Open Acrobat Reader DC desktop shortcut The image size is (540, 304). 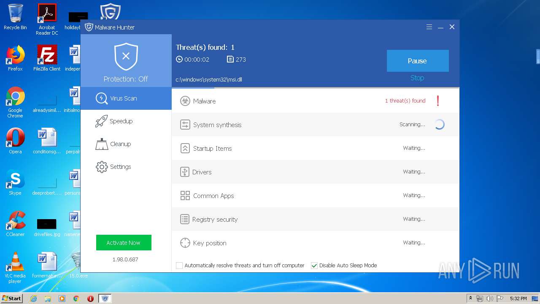tap(47, 19)
